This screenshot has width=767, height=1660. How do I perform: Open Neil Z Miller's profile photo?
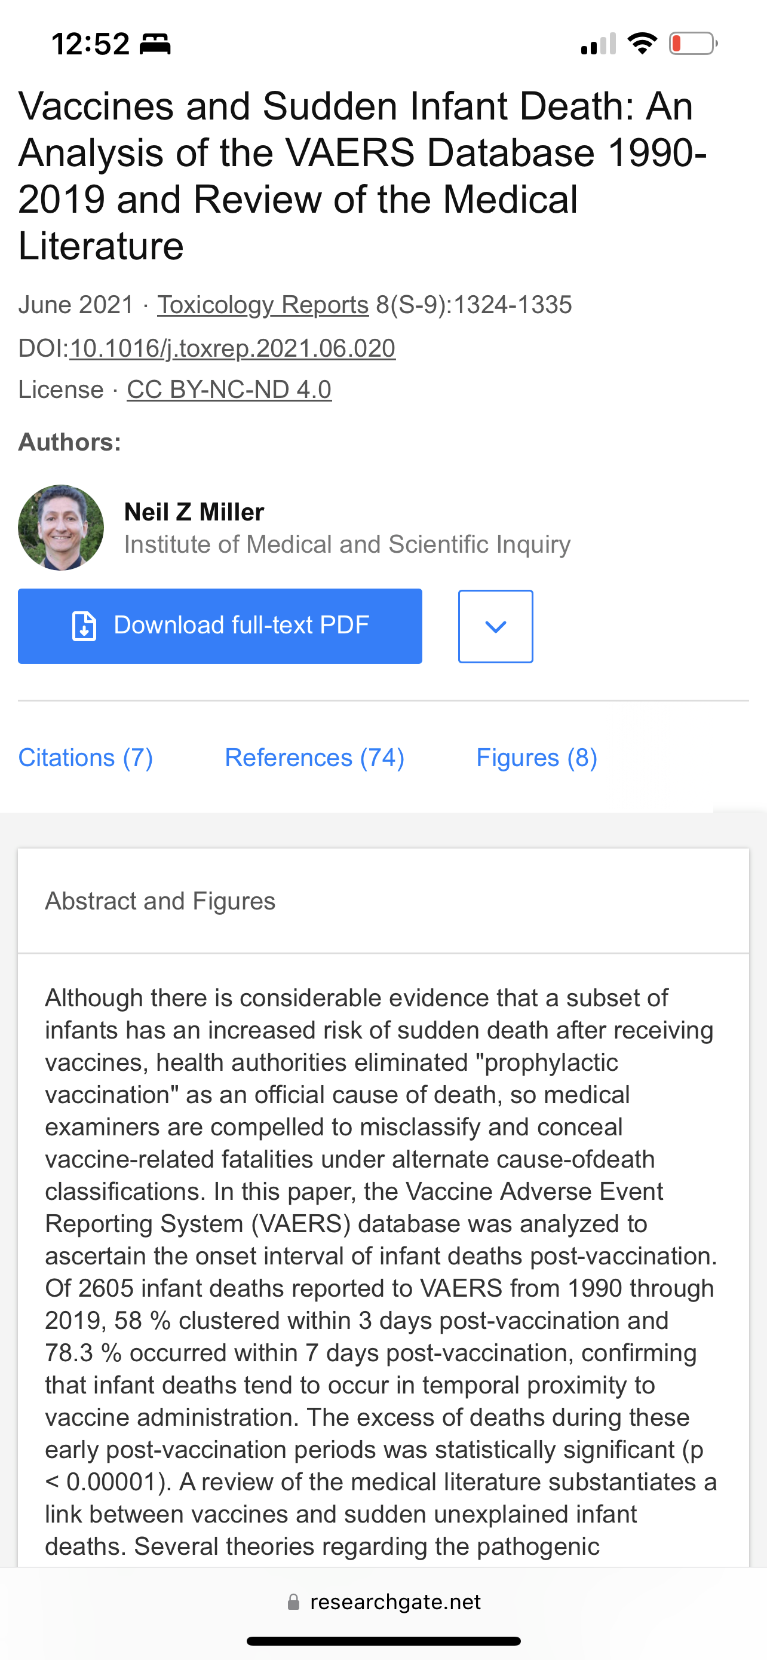click(x=61, y=527)
